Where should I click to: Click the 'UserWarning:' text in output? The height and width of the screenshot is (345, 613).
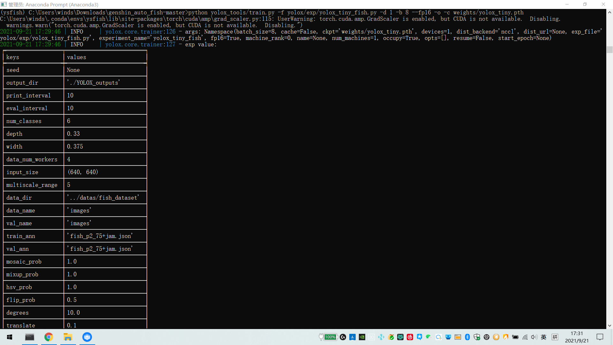297,19
